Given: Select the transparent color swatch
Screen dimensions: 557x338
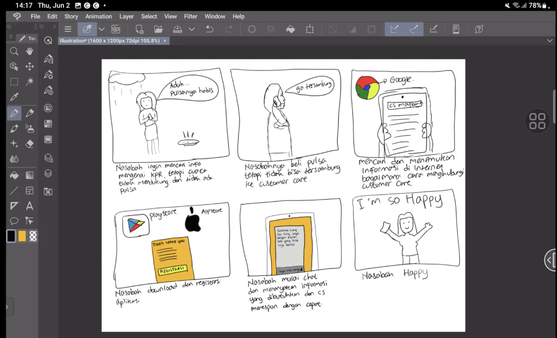Looking at the screenshot, I should 33,236.
